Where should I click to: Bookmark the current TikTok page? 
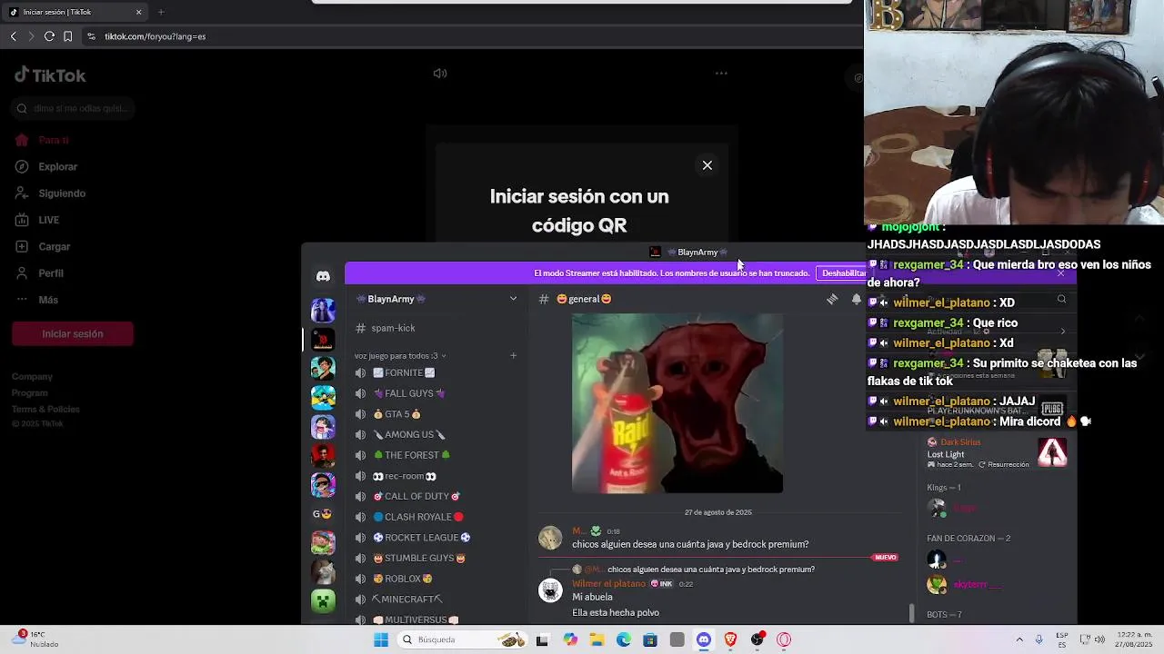click(x=67, y=36)
